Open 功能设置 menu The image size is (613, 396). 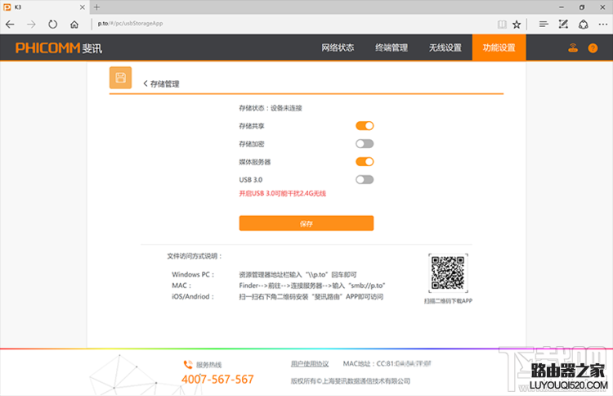[x=499, y=47]
